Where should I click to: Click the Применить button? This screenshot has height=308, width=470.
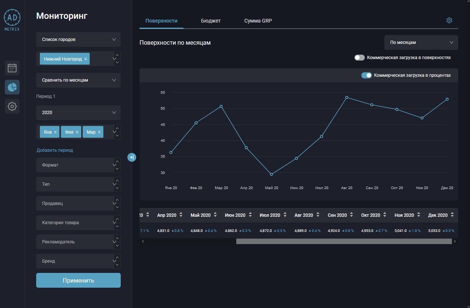point(78,280)
